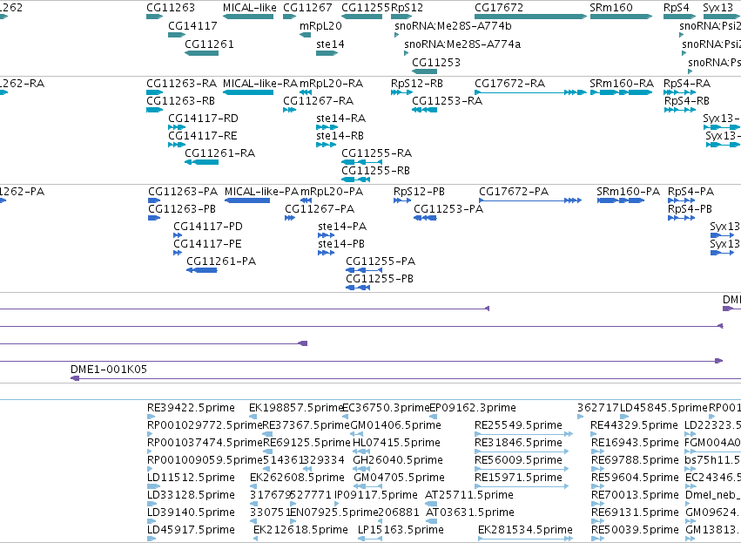Click the CG14117-PE protein feature
The height and width of the screenshot is (543, 741).
click(178, 253)
